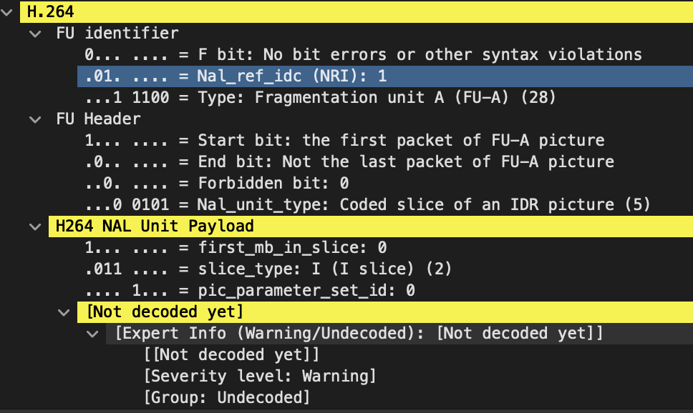Select the pic_parameter_set_id field
The width and height of the screenshot is (693, 413).
pyautogui.click(x=385, y=290)
